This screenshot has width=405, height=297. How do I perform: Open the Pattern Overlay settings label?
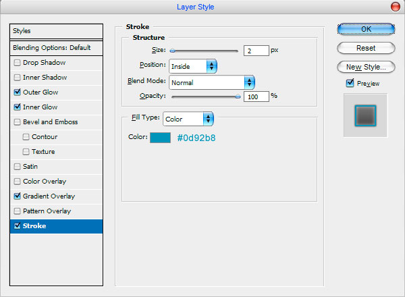tap(47, 211)
